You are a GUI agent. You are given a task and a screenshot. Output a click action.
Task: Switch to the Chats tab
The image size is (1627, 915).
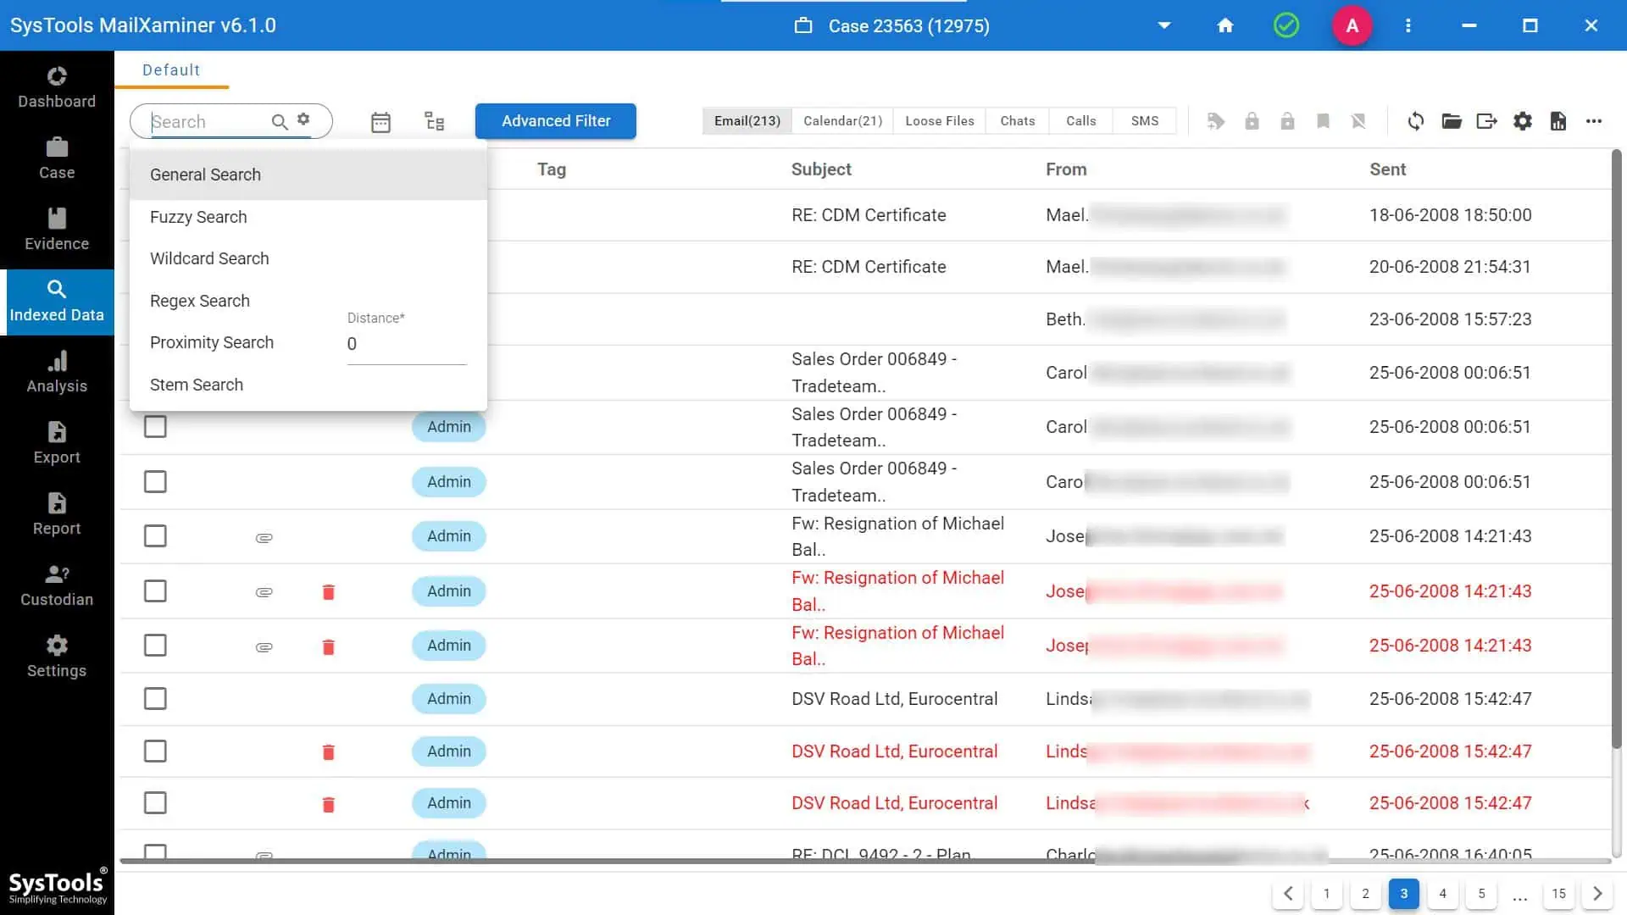1018,121
